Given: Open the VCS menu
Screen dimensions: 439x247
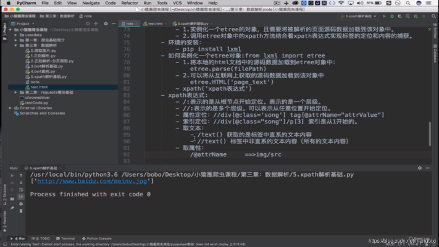Looking at the screenshot, I should tap(177, 3).
